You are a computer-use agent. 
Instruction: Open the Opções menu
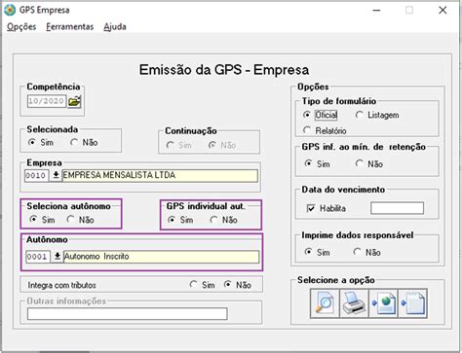coord(21,26)
